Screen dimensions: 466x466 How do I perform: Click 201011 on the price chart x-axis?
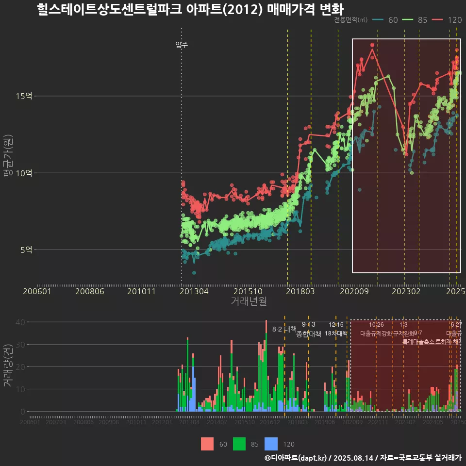point(141,291)
